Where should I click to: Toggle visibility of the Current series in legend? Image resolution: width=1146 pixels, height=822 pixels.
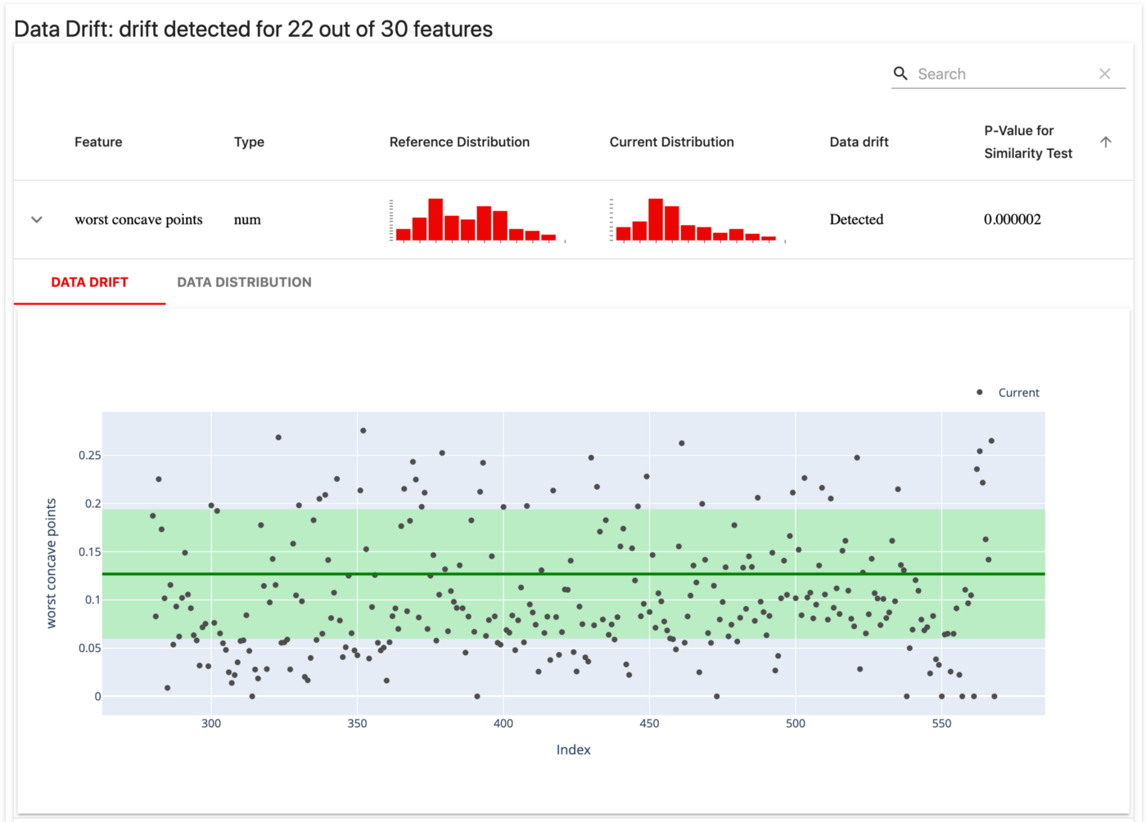pyautogui.click(x=1017, y=393)
